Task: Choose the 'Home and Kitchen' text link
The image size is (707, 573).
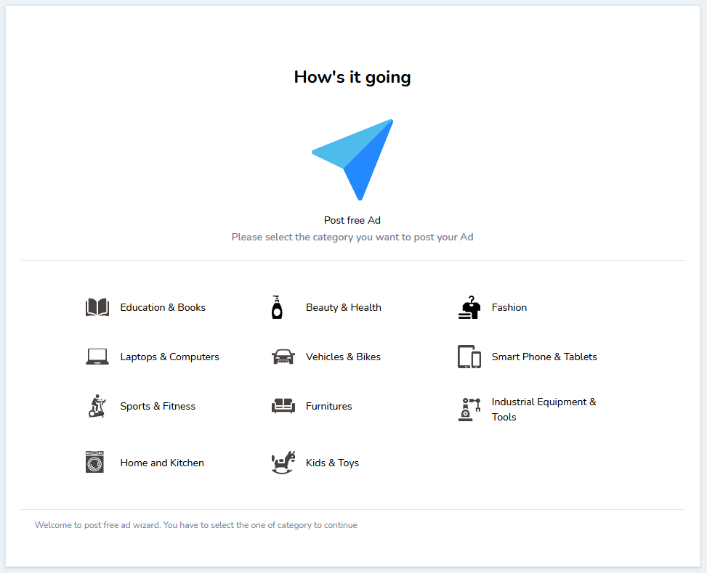Action: point(162,463)
